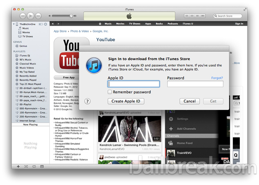Viewport: 259px width, 185px height.
Task: Click the Search Store field
Action: click(x=228, y=16)
